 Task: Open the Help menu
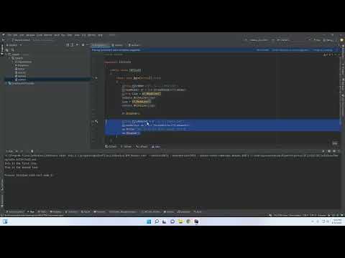pos(100,35)
